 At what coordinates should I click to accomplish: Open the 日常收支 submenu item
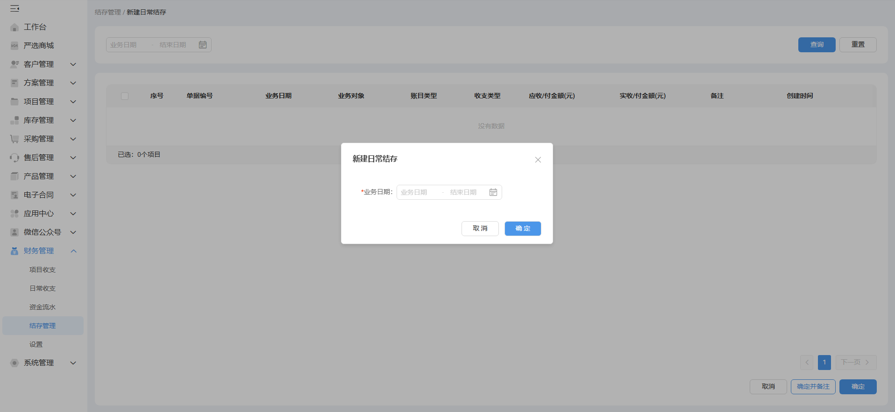pos(43,288)
